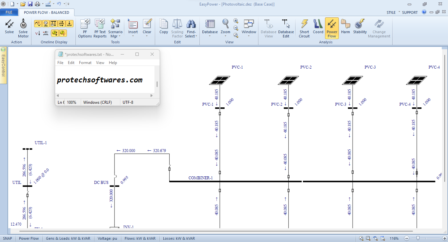
Task: Toggle the voltage violation warning icon
Action: pyautogui.click(x=63, y=33)
